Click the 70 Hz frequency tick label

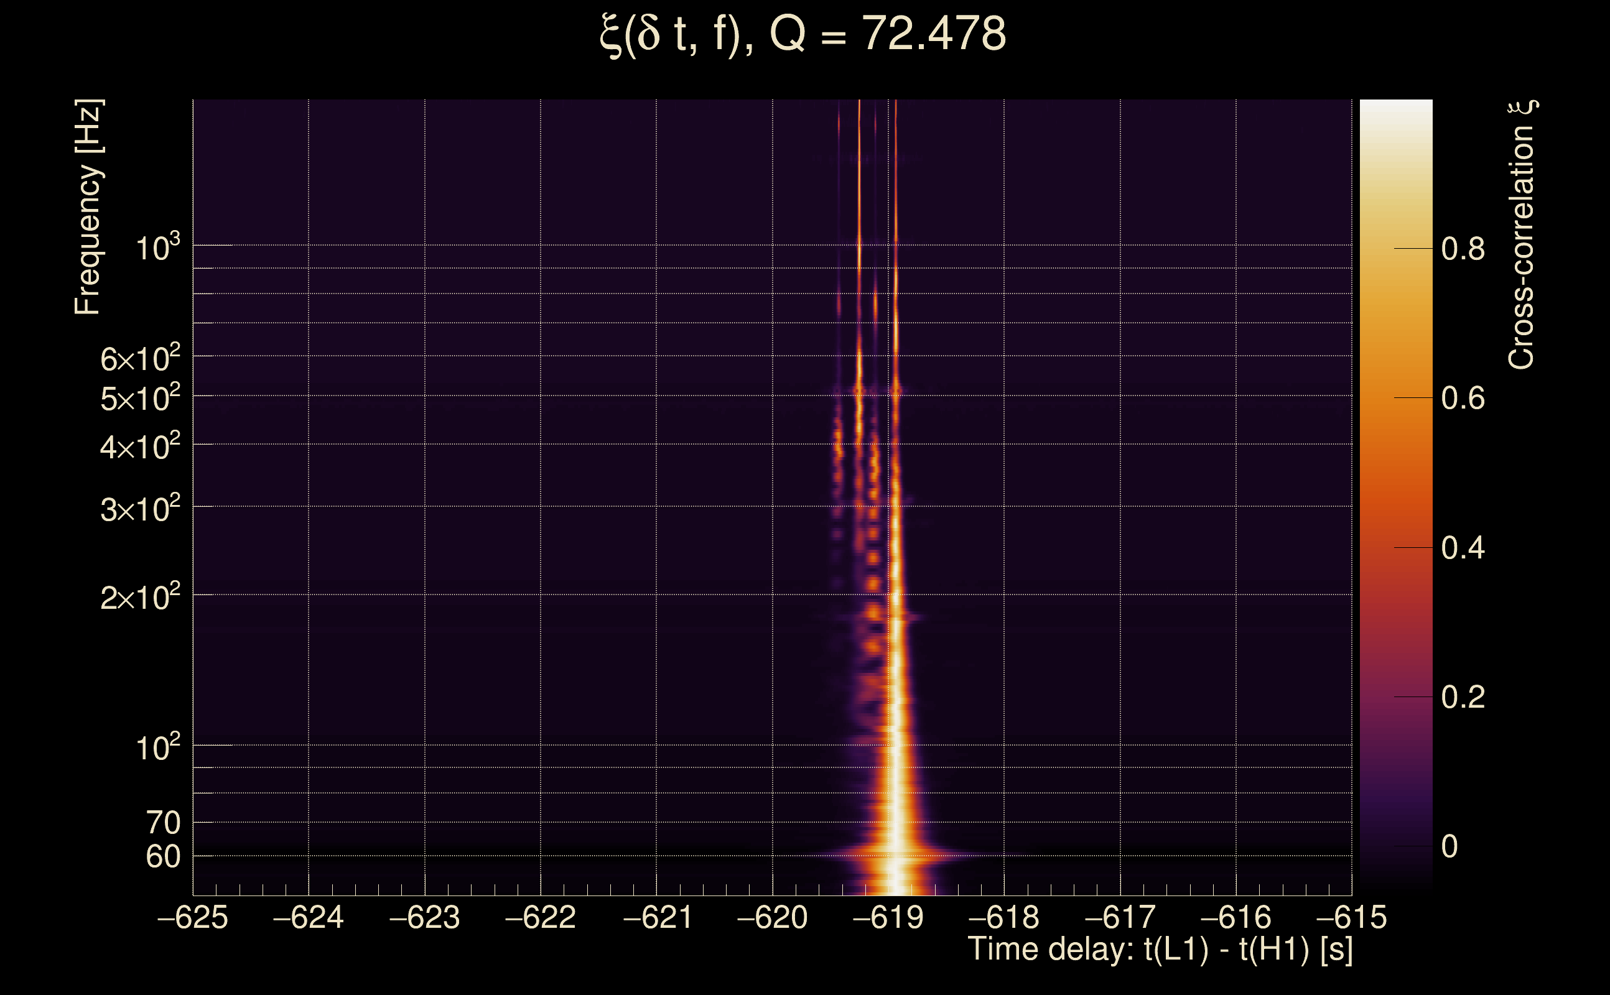point(162,823)
